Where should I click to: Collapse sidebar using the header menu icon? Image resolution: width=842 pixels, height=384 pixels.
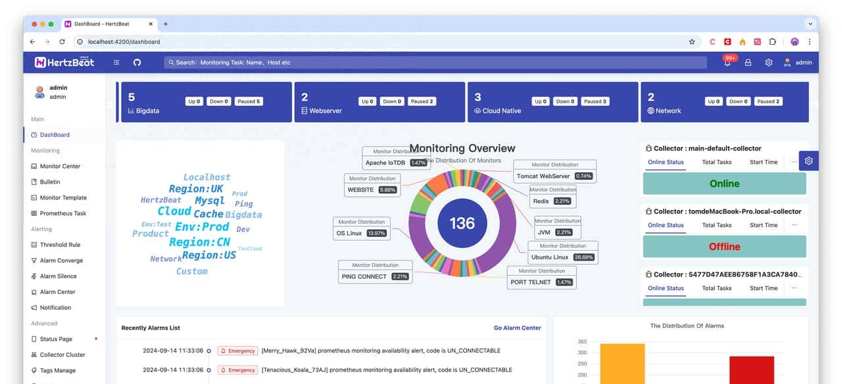click(x=116, y=62)
